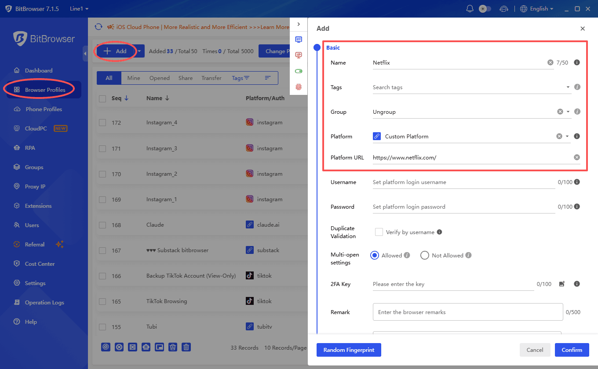Click the clear cache bin icon
This screenshot has height=369, width=598.
[173, 347]
